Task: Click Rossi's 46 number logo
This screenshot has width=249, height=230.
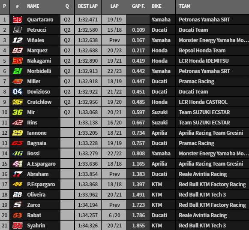Action: coord(18,153)
